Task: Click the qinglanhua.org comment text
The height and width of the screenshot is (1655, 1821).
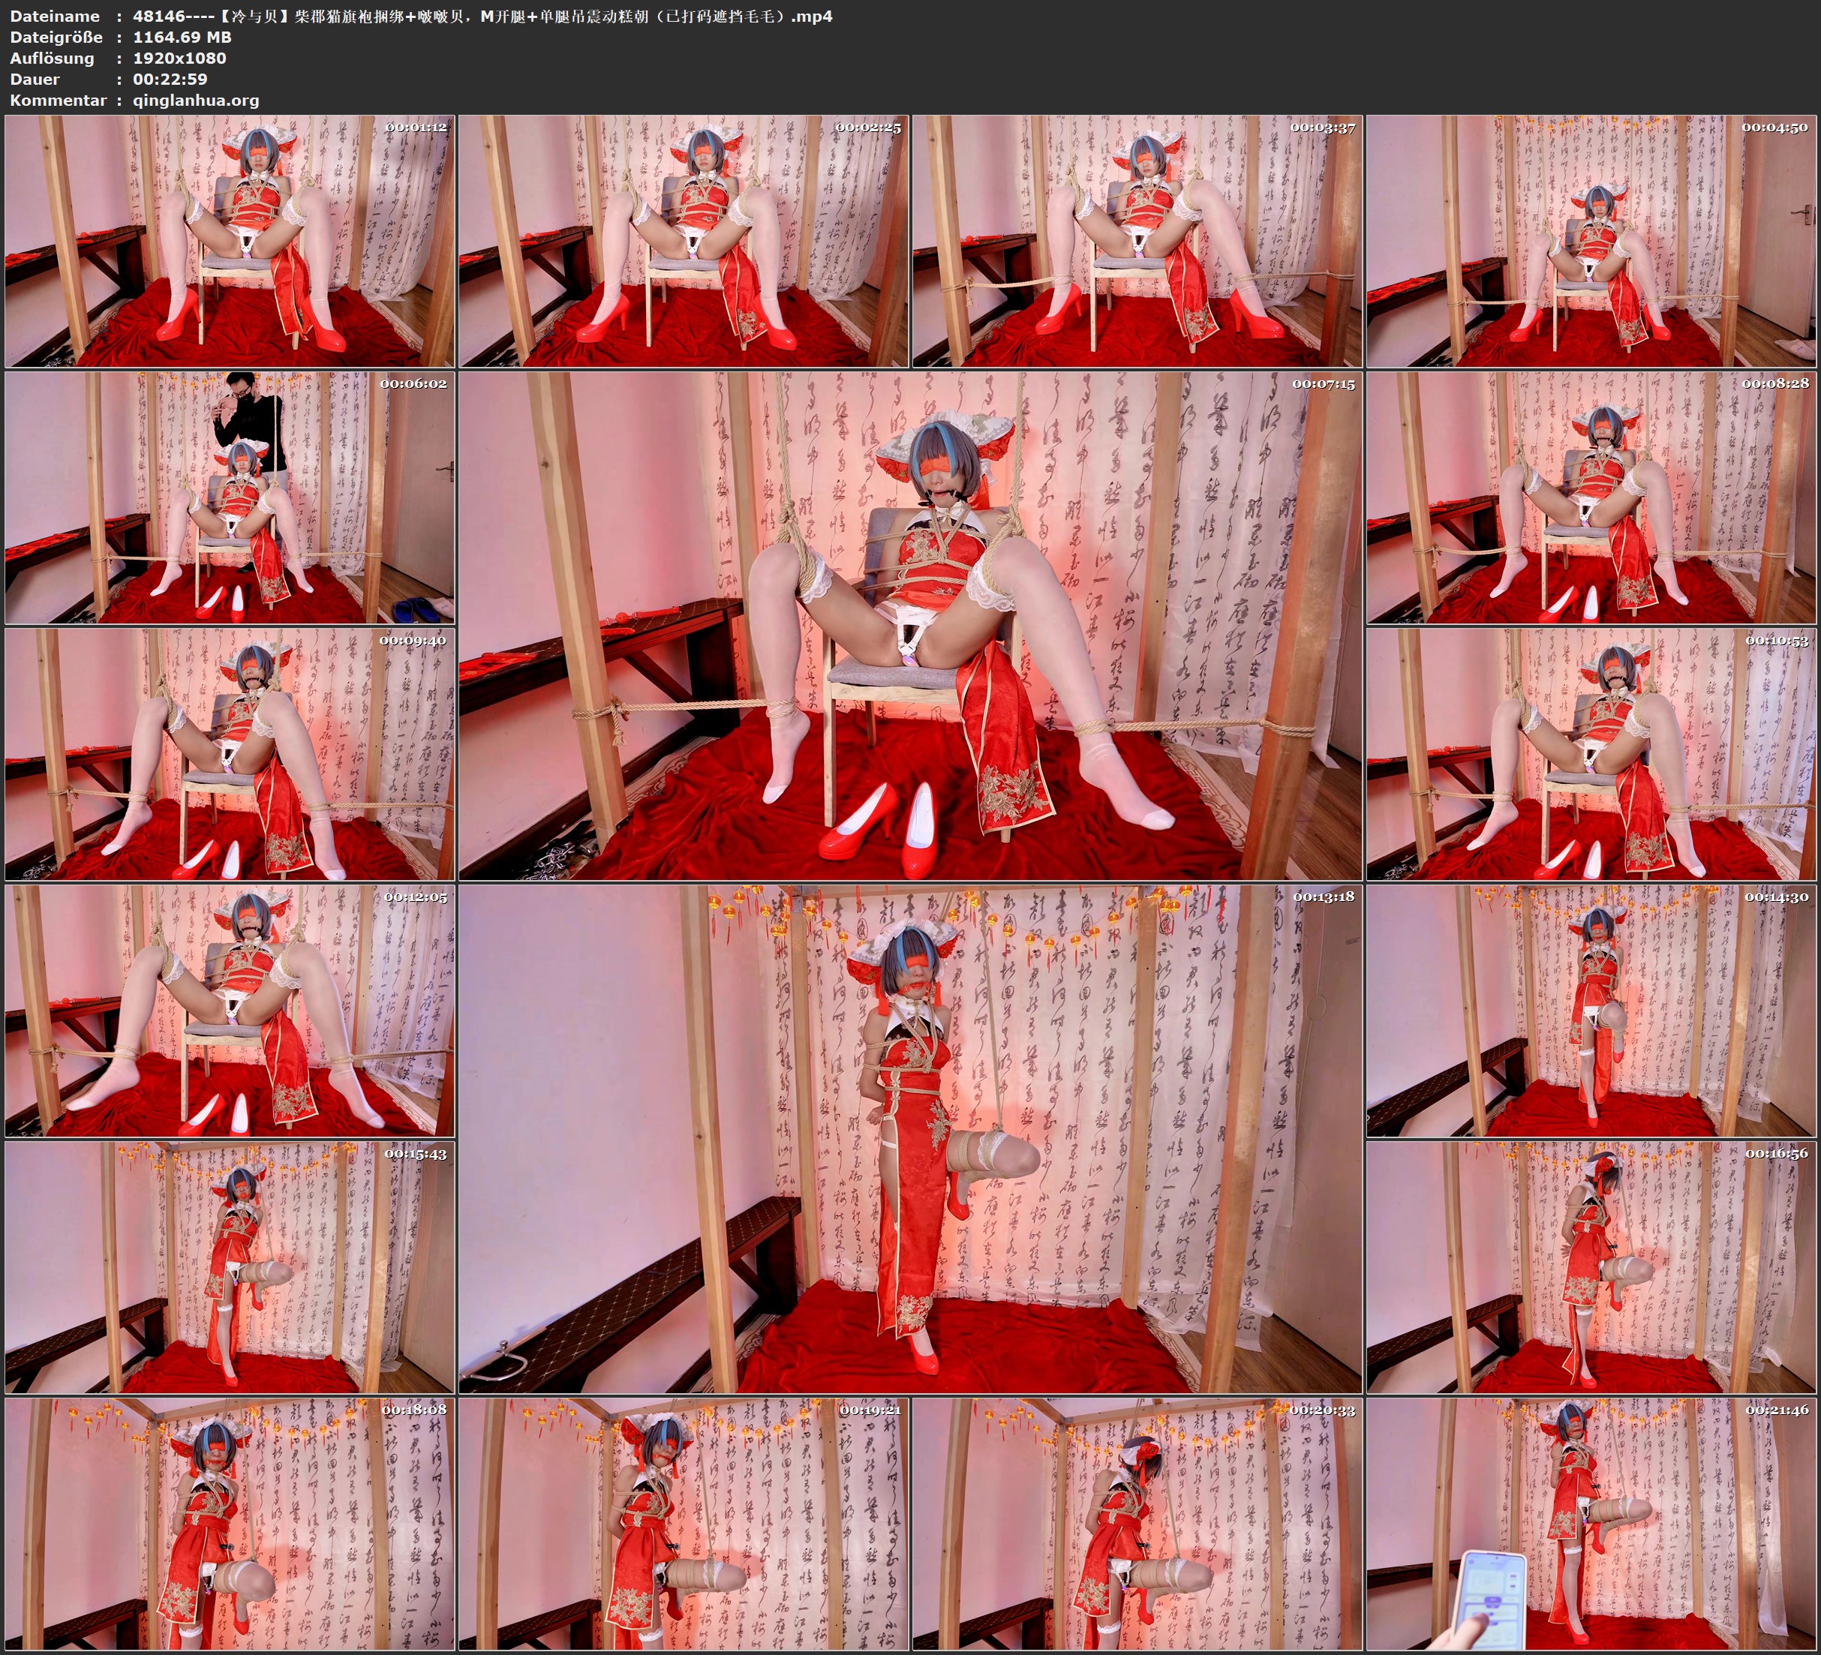Action: point(196,101)
